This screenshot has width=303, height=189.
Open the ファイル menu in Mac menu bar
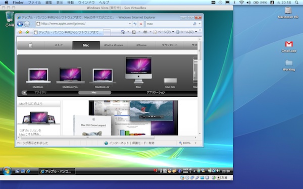coord(34,3)
